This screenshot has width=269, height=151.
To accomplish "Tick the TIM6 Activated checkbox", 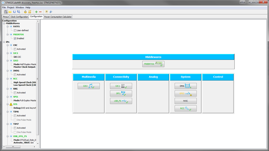I will coord(15,116).
